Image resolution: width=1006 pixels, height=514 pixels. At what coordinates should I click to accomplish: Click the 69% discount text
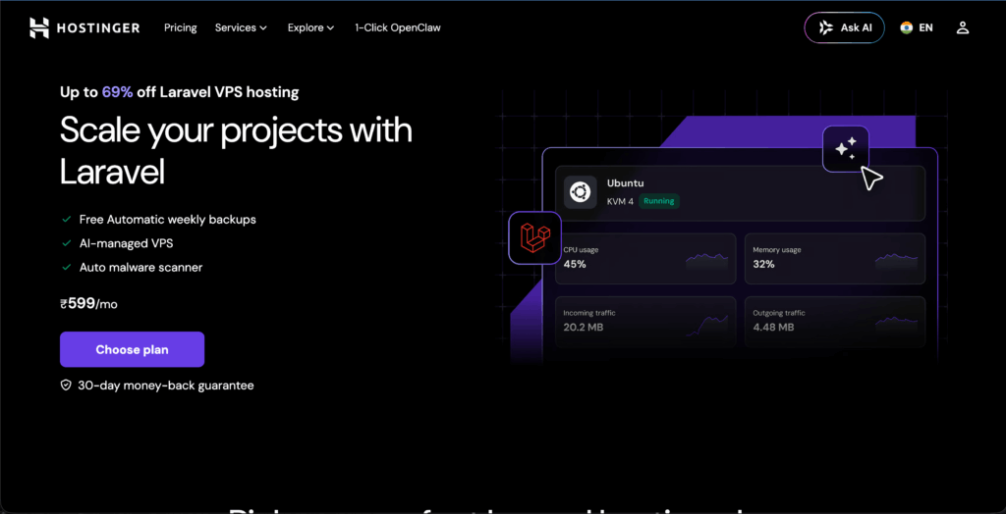[x=118, y=92]
